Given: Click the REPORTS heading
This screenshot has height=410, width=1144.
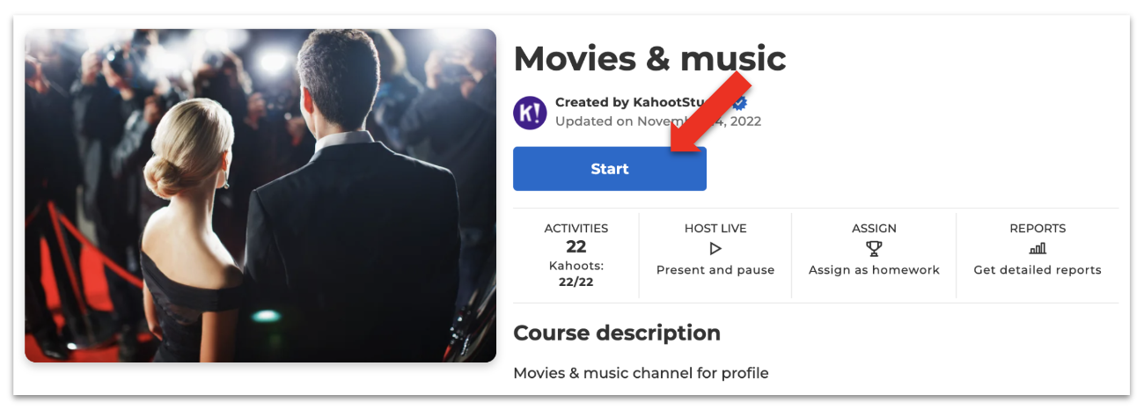Looking at the screenshot, I should click(x=1038, y=229).
